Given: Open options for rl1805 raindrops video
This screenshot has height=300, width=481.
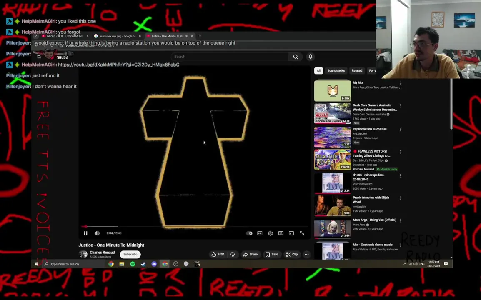Looking at the screenshot, I should (401, 175).
